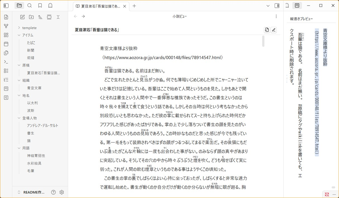Image resolution: width=339 pixels, height=198 pixels.
Task: Open Obsidian settings gear
Action: tap(62, 192)
